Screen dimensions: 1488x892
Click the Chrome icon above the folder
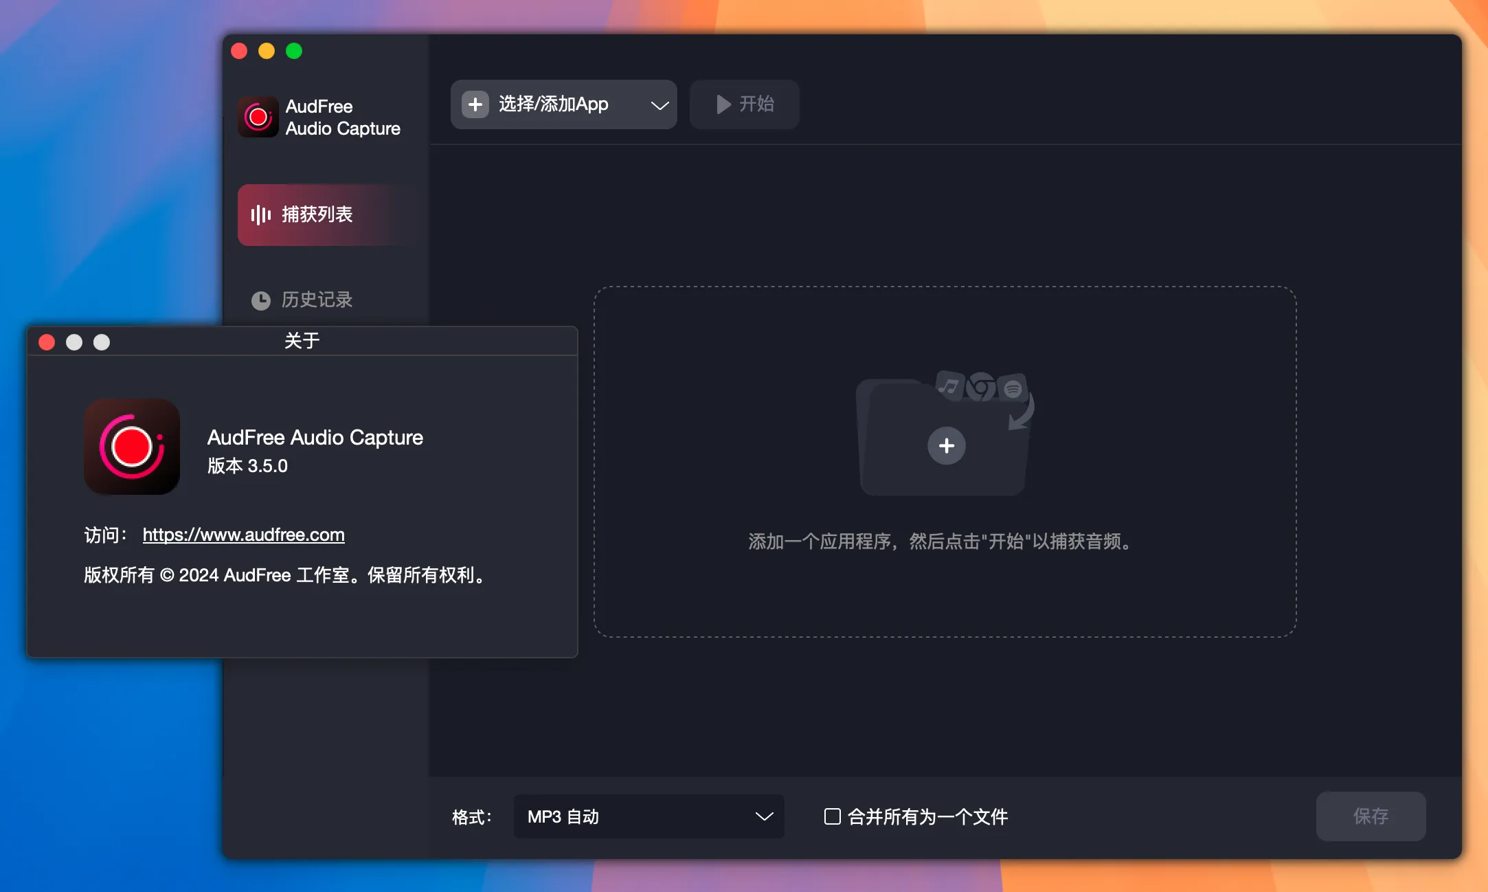[x=981, y=387]
